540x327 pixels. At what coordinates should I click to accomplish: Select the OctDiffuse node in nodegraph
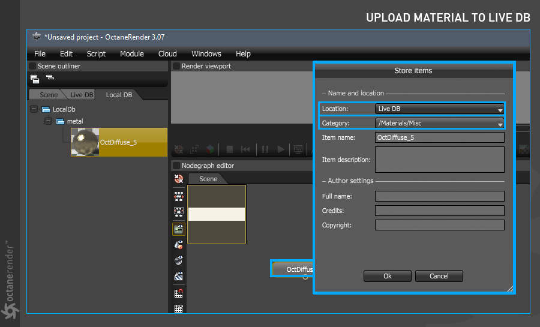tap(293, 269)
